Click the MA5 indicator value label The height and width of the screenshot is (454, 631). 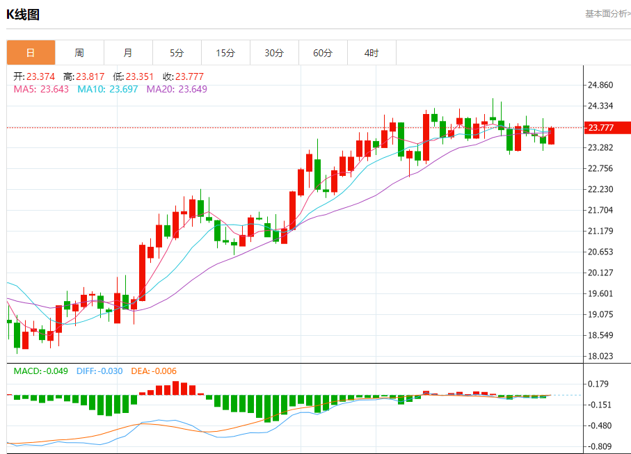(41, 89)
